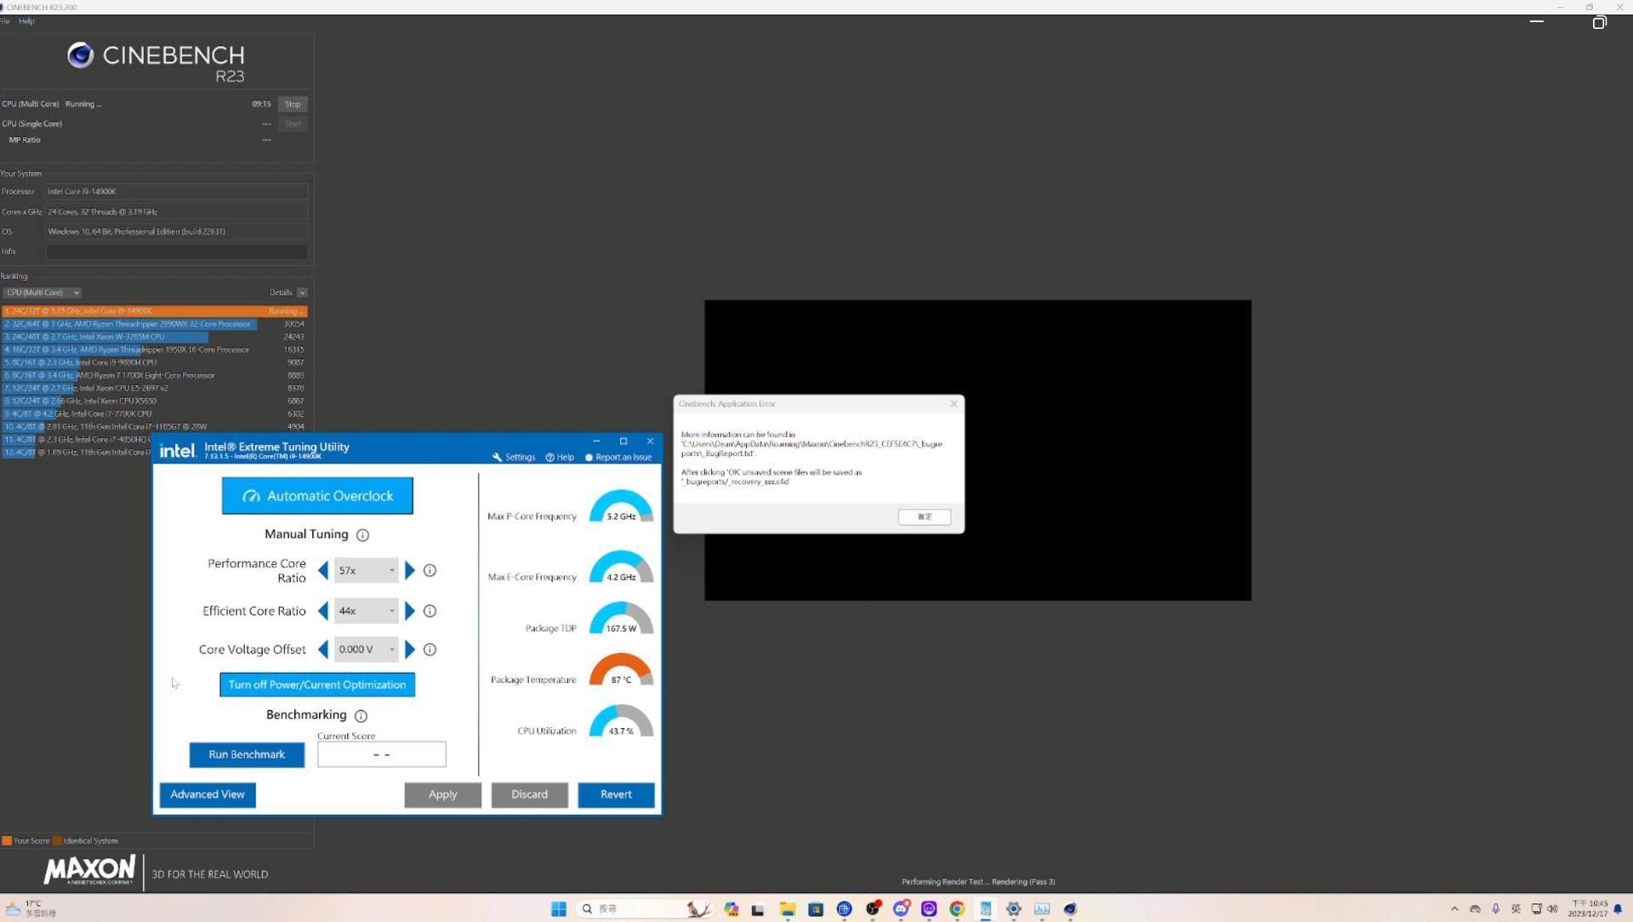Open the CPU (Multi Core) ranking dropdown
Screen dimensions: 1633x922
43,292
